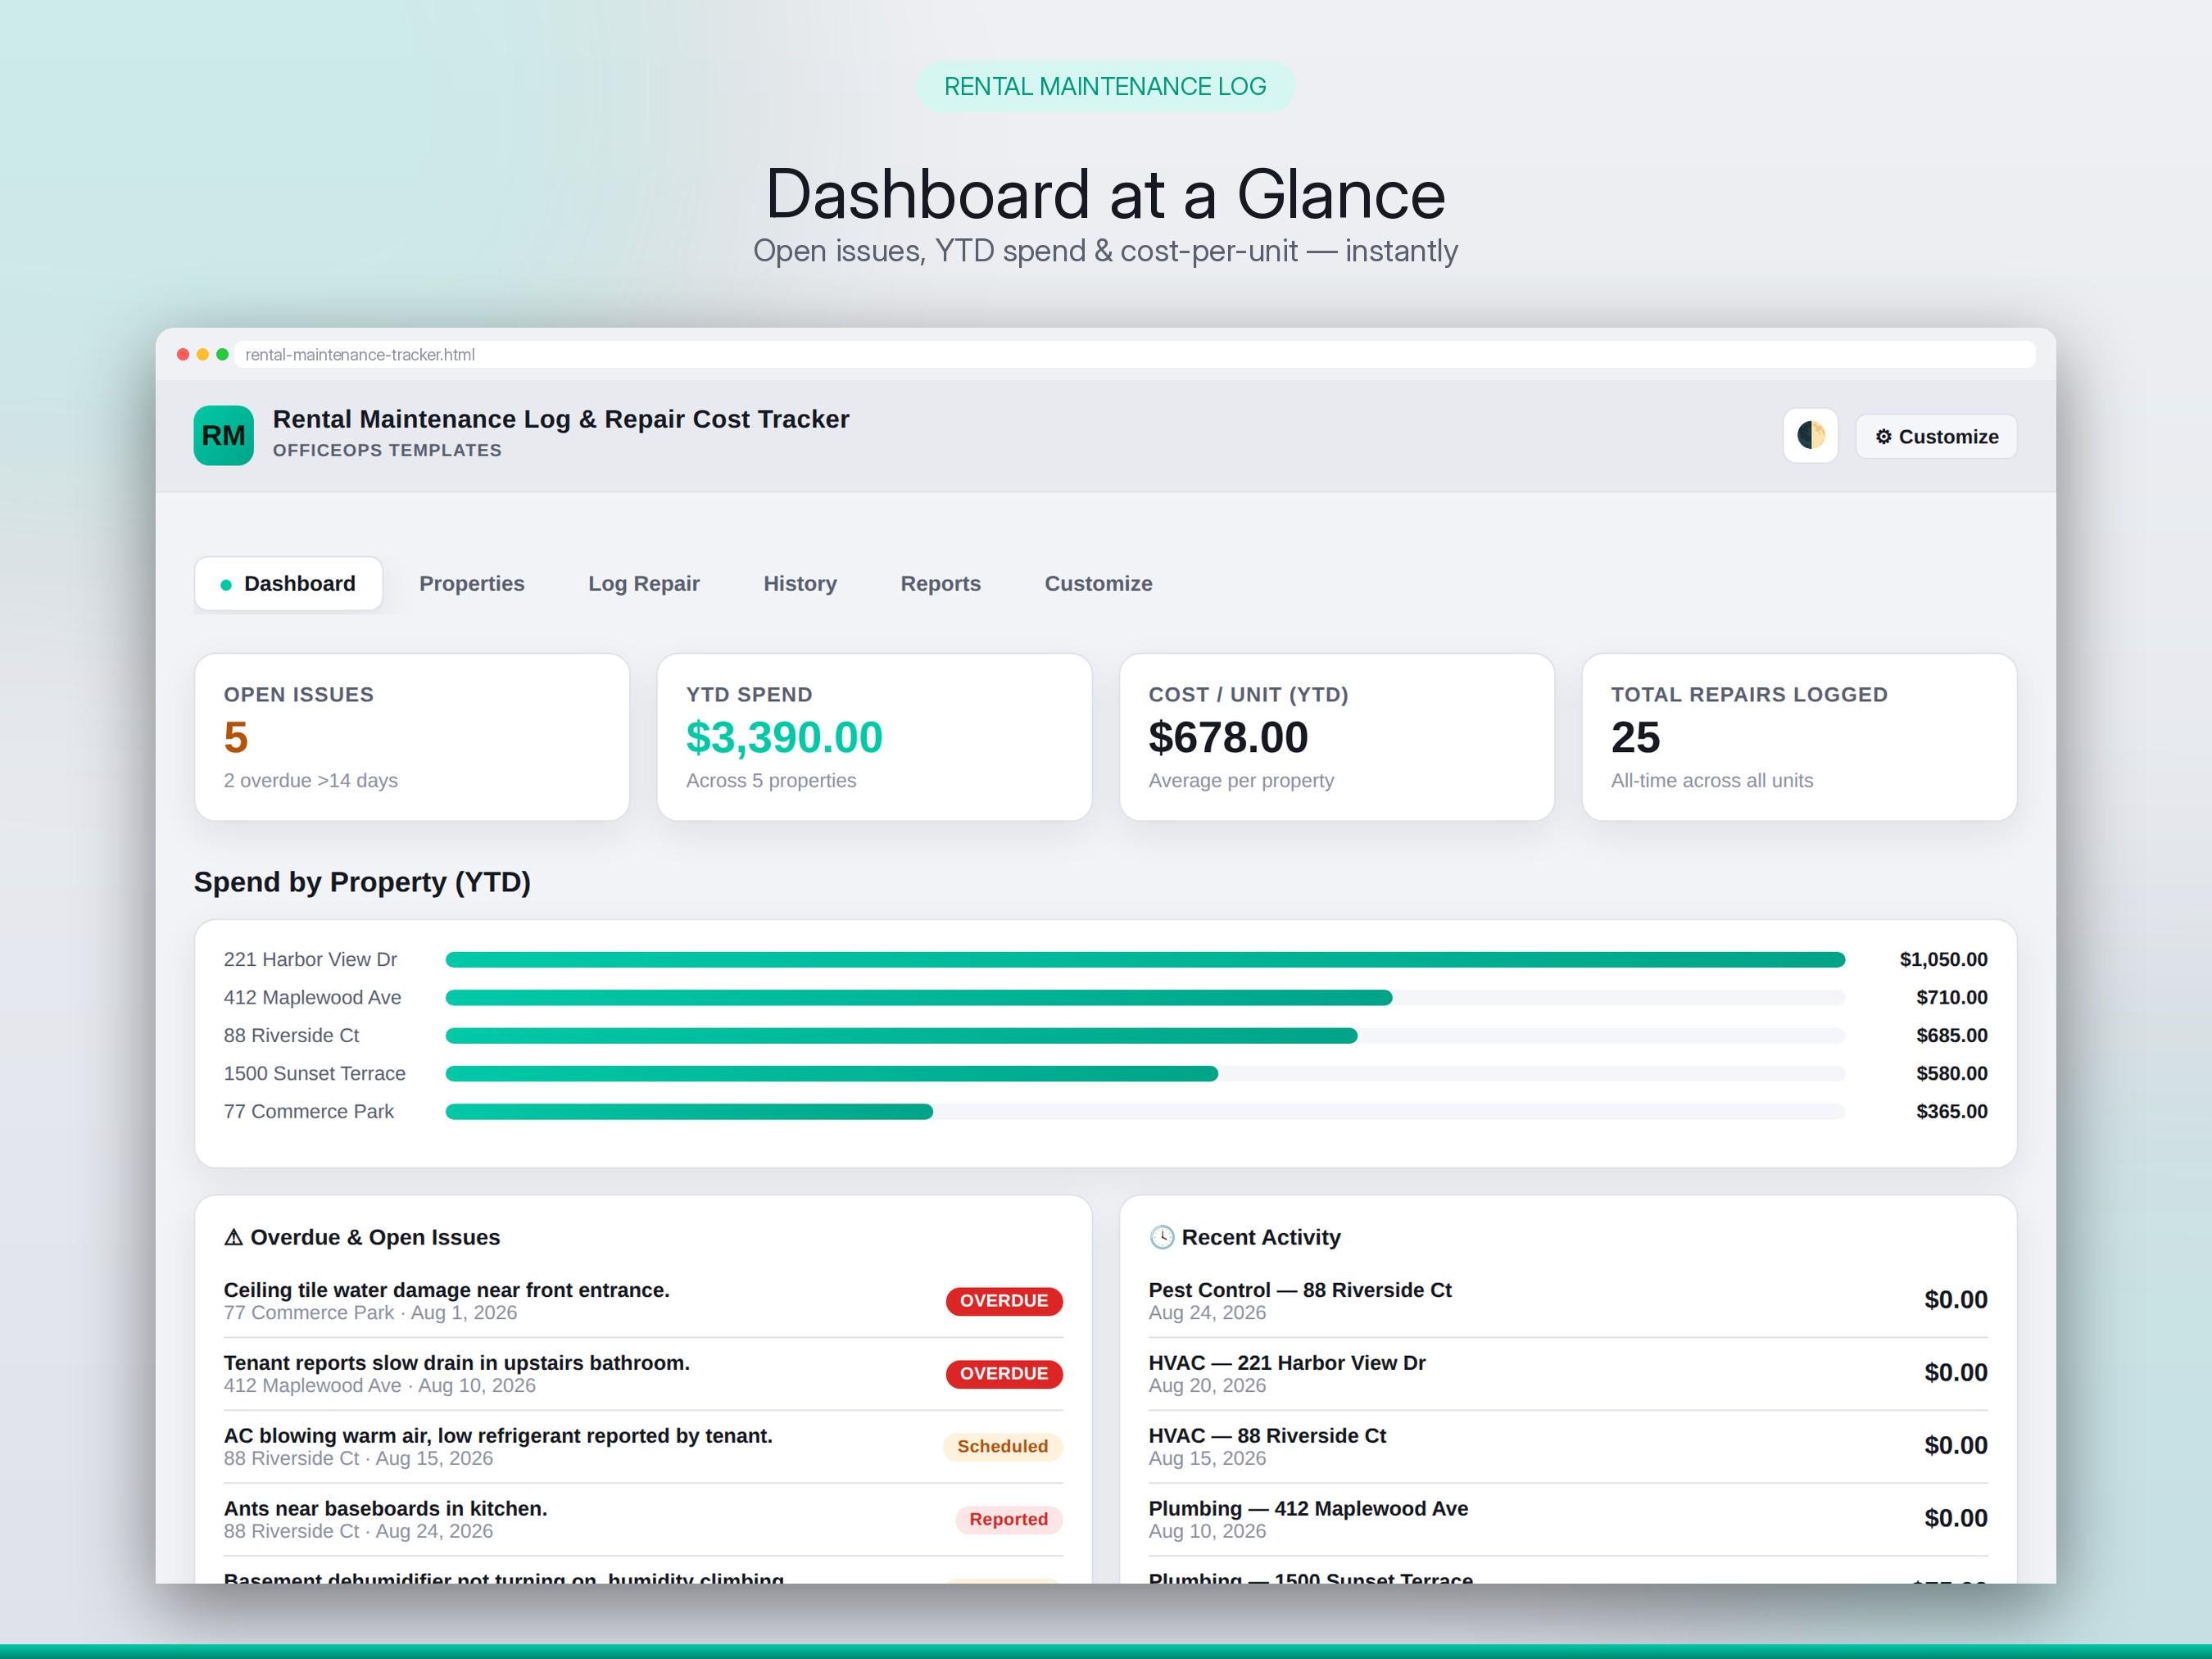Click the OFFICEOPS TEMPLATES subtitle
The width and height of the screenshot is (2212, 1659).
point(387,450)
